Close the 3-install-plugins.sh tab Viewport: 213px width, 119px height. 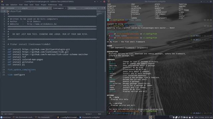click(x=66, y=8)
